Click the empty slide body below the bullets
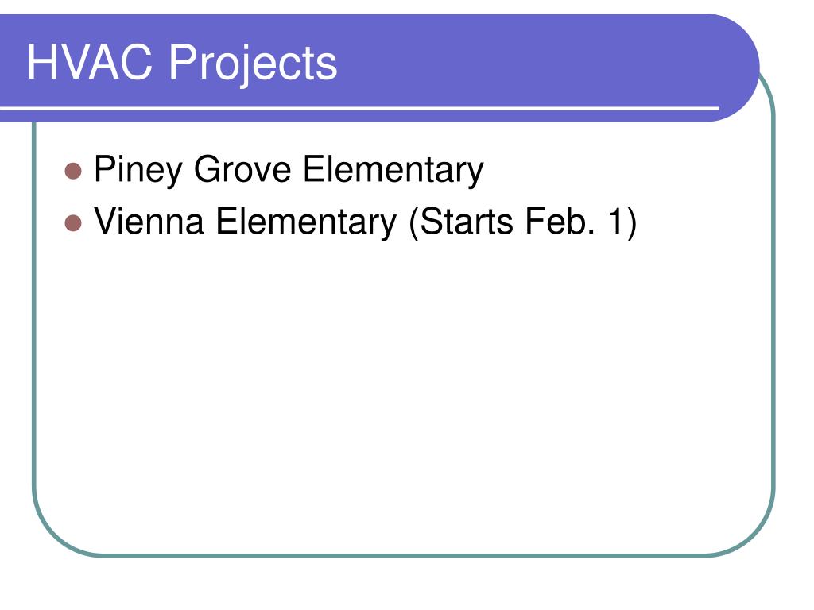Viewport: 814px width, 610px height. coord(403,394)
